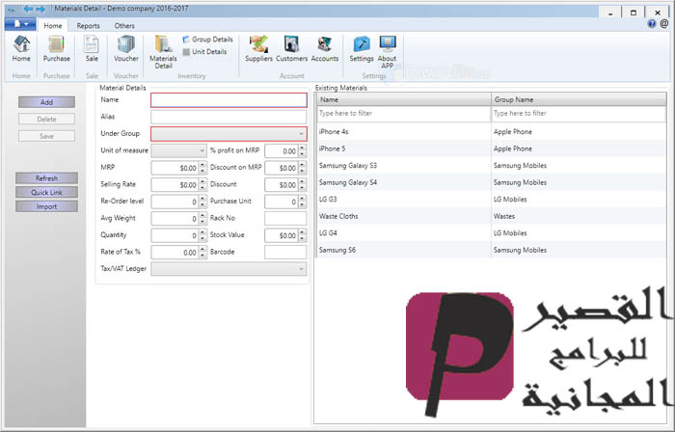Focus the Barcode field
This screenshot has width=675, height=432.
[x=285, y=252]
